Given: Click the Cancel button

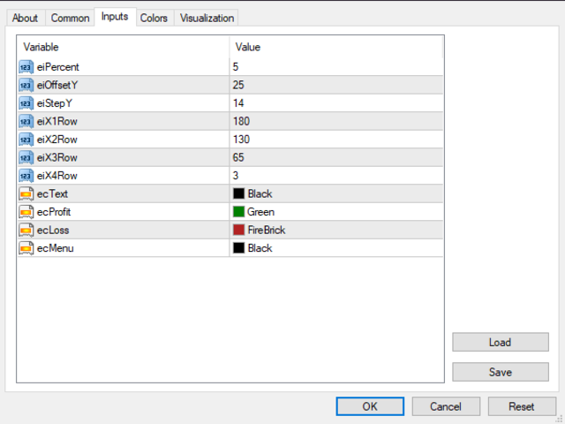Looking at the screenshot, I should click(x=446, y=406).
